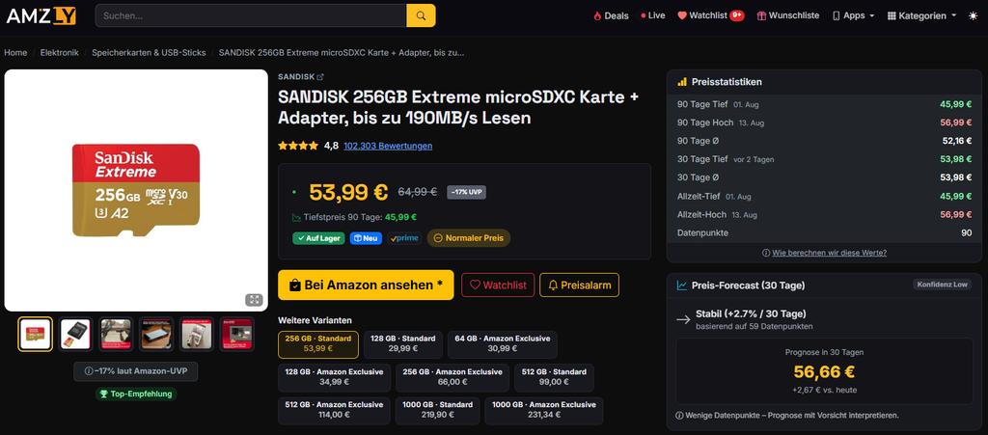This screenshot has width=988, height=435.
Task: Select the first product thumbnail
Action: (x=36, y=334)
